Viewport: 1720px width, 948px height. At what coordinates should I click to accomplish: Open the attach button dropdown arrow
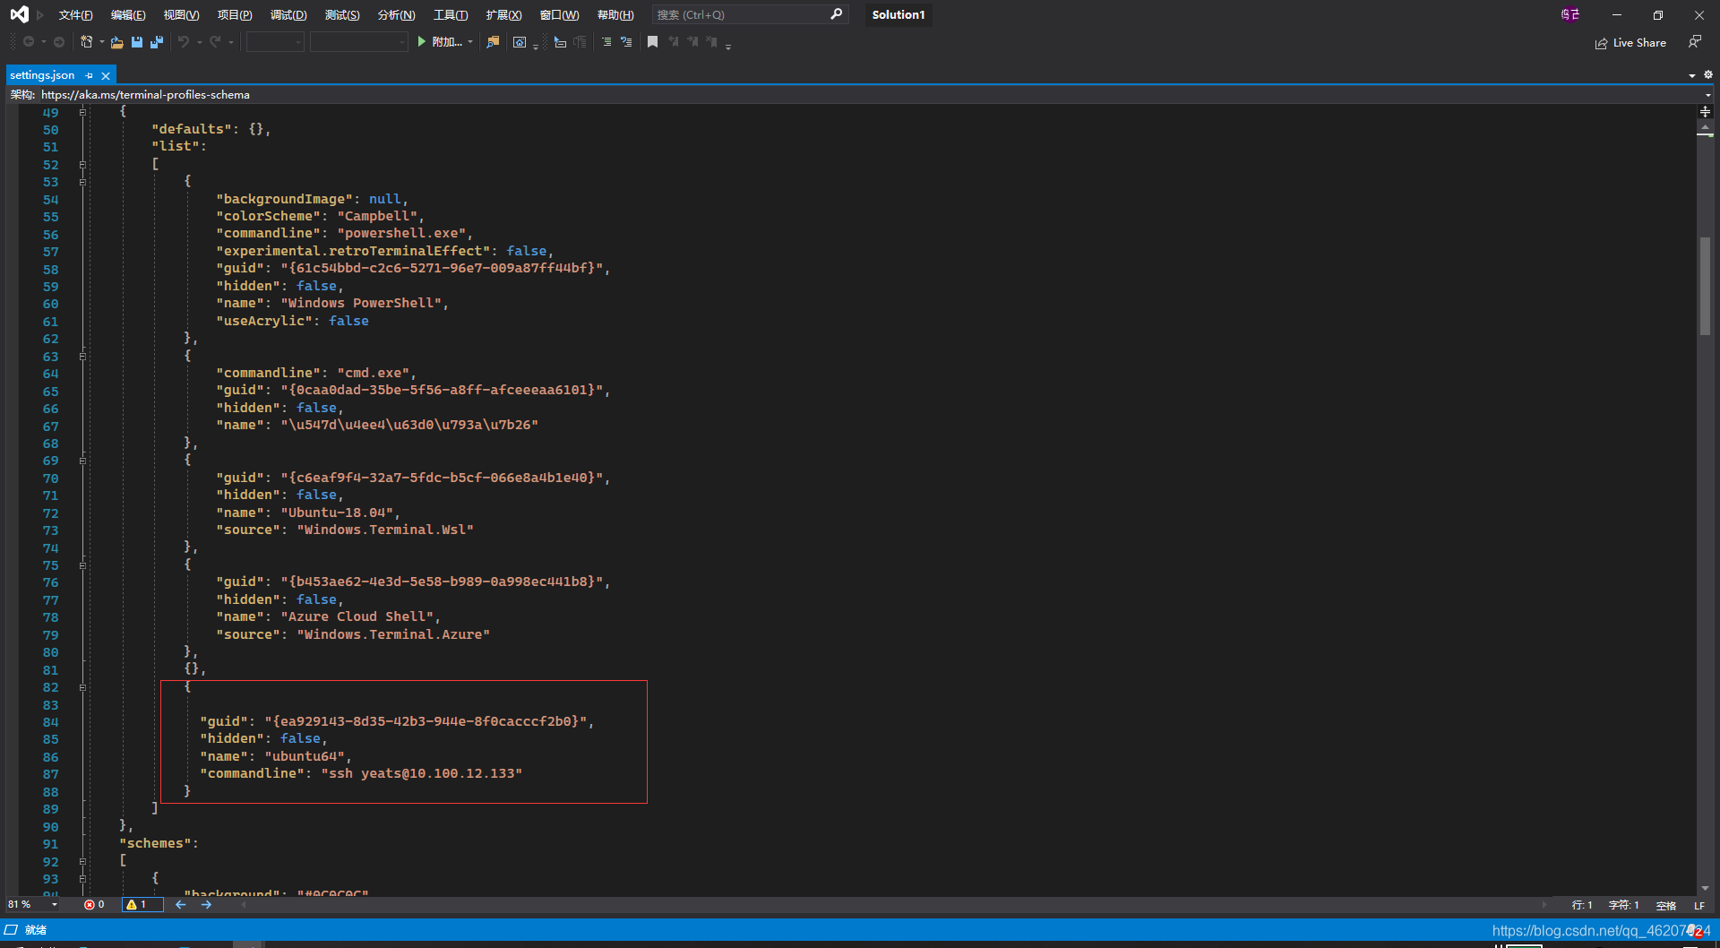(x=470, y=42)
